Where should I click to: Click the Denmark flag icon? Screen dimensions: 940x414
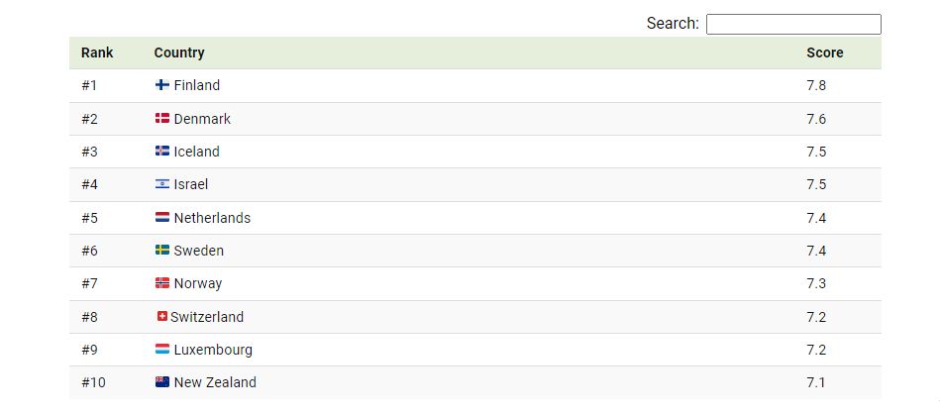coord(161,119)
